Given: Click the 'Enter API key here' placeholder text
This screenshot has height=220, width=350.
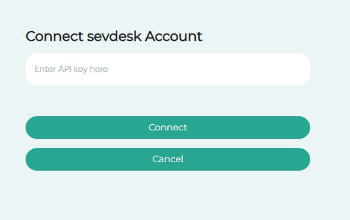Looking at the screenshot, I should (x=72, y=69).
